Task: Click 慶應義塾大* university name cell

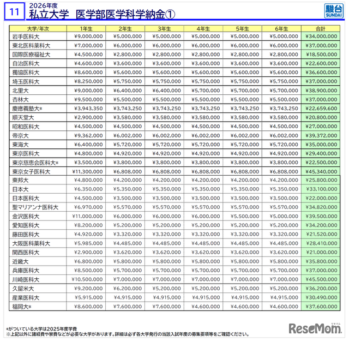Action: point(27,109)
